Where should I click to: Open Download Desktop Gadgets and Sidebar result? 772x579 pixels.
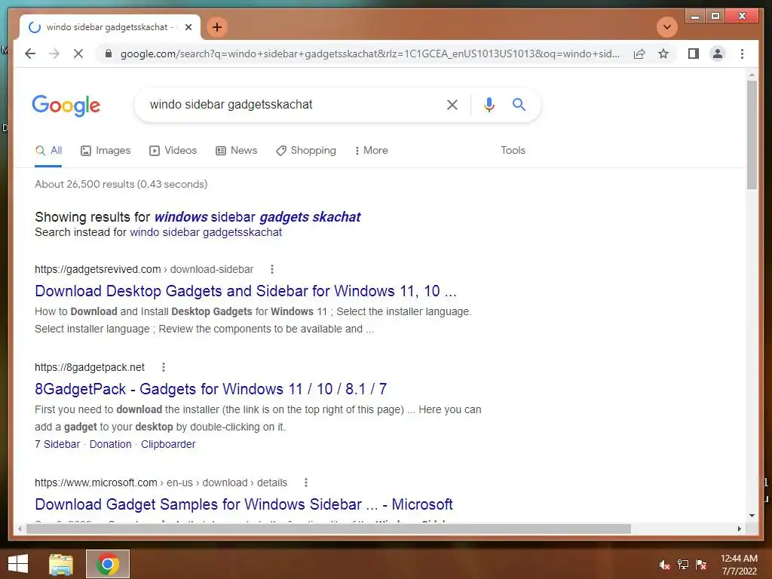(246, 291)
